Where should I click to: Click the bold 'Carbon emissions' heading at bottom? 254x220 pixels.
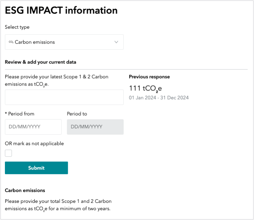(x=25, y=190)
